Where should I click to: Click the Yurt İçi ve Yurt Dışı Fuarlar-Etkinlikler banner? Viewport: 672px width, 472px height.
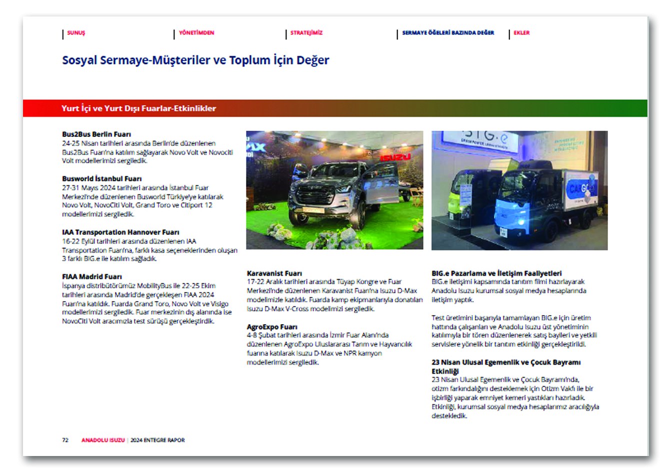pos(335,108)
